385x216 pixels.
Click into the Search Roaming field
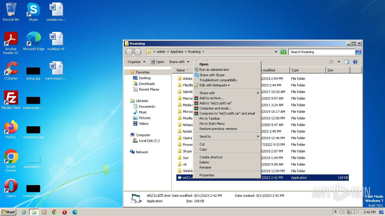click(x=322, y=52)
